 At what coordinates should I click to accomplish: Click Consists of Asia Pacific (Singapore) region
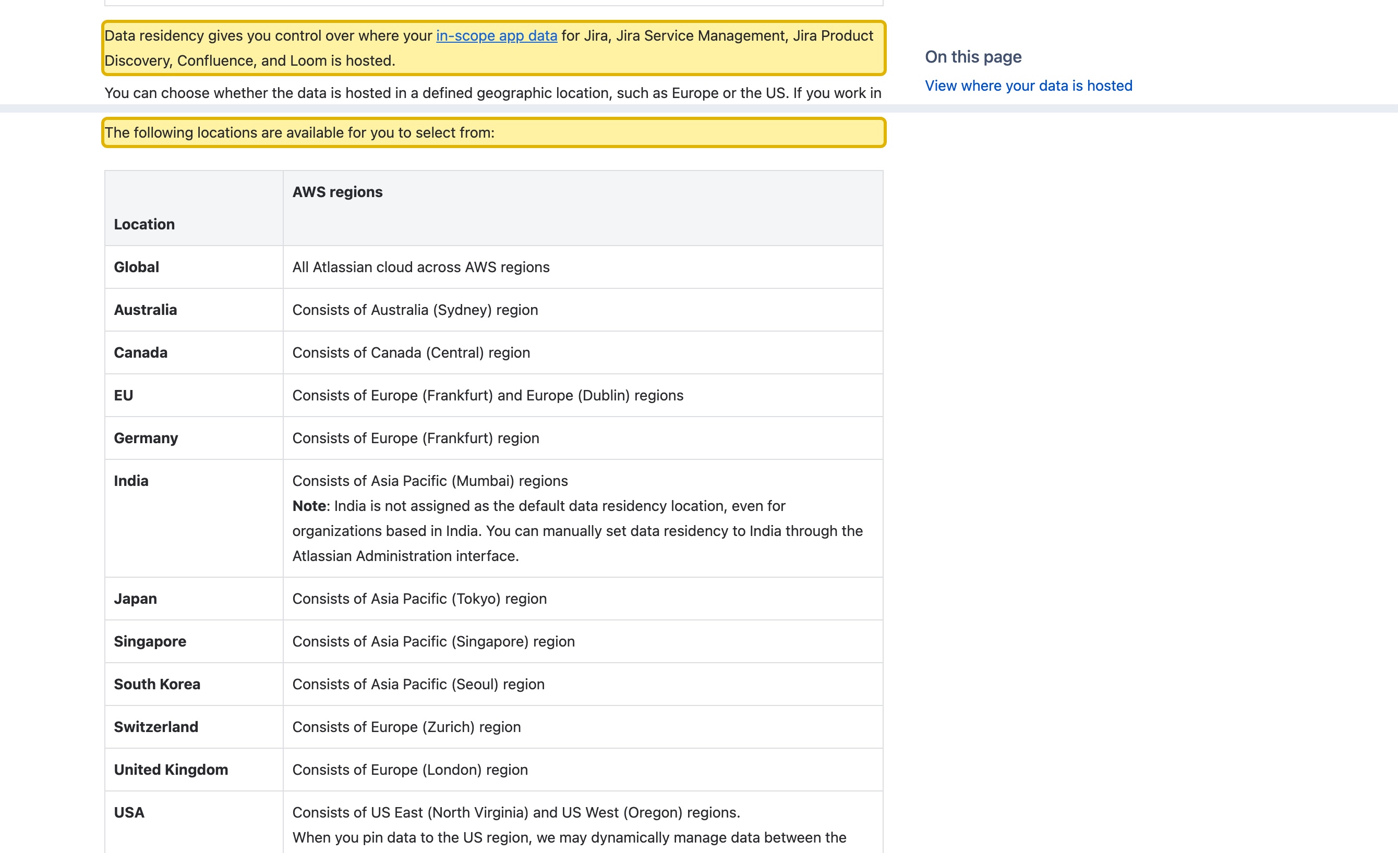[433, 641]
